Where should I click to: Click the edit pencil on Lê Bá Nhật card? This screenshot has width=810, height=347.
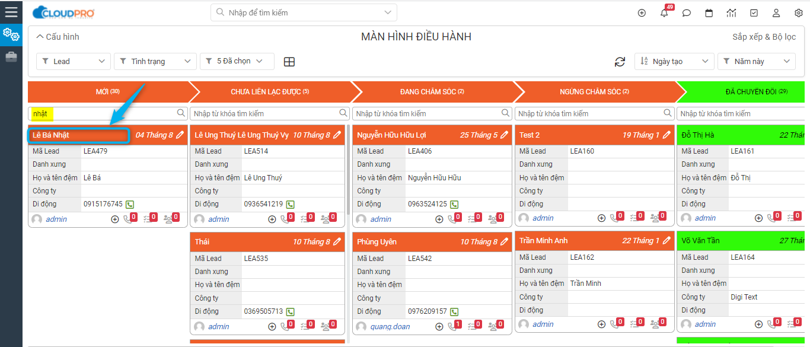(180, 135)
